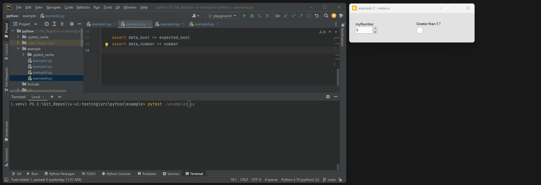Screen dimensions: 541x185
Task: Open the Navigate menu
Action: (53, 7)
